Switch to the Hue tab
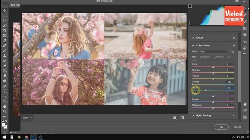250x140 pixels. tap(194, 57)
